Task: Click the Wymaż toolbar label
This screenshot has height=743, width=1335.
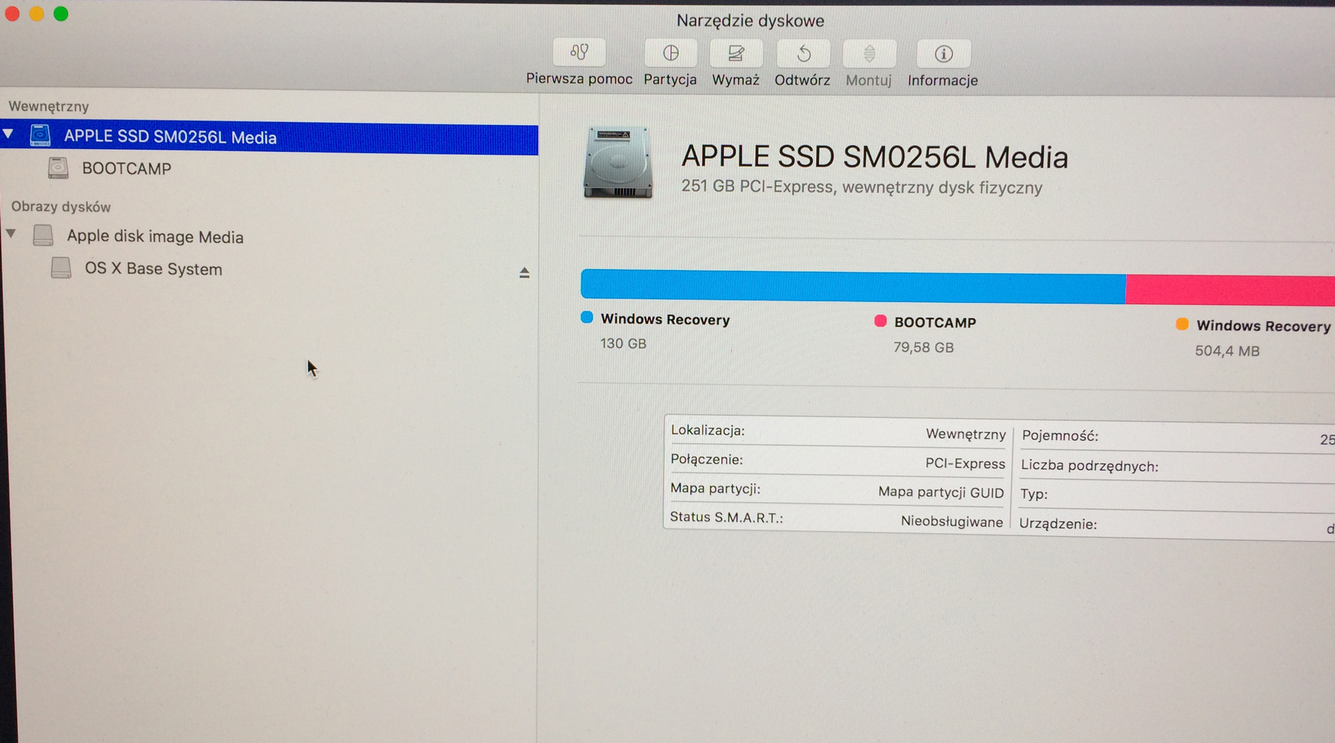Action: point(736,80)
